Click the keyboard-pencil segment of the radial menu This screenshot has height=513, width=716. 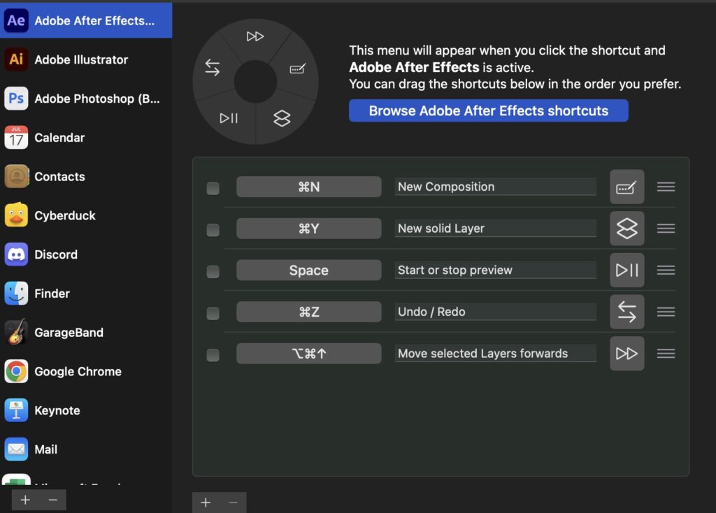click(x=298, y=68)
